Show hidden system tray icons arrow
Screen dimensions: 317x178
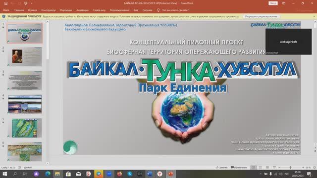(261, 174)
